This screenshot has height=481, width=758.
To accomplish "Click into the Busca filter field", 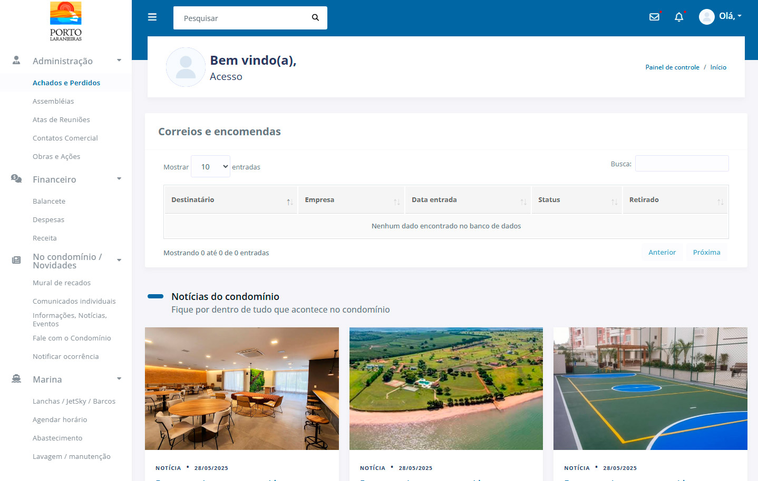I will tap(682, 164).
